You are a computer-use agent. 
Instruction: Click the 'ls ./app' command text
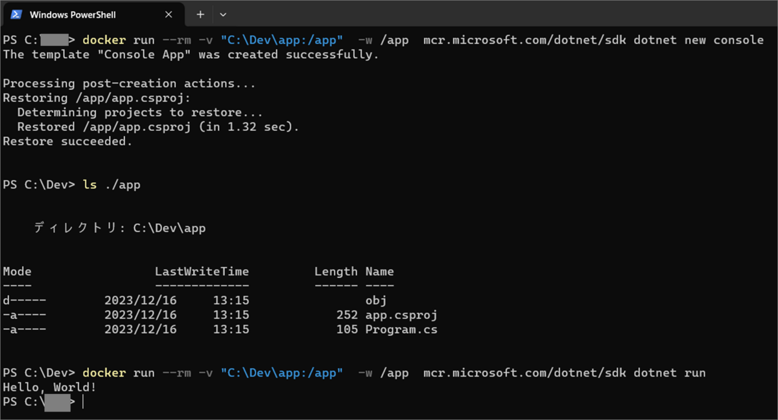(x=112, y=185)
